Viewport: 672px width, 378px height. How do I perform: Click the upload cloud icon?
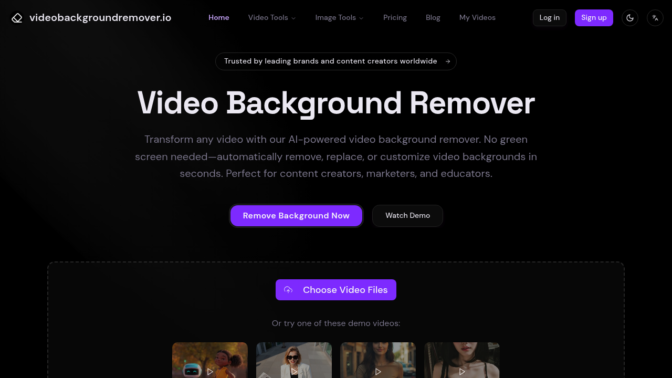coord(288,290)
